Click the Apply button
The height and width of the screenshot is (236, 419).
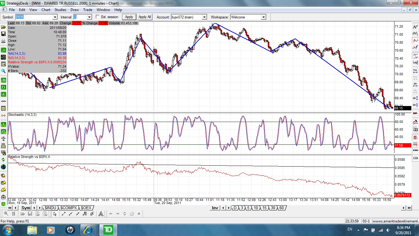point(129,17)
